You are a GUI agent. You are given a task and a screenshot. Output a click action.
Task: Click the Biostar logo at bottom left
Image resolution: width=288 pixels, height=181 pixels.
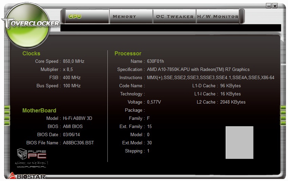point(27,176)
